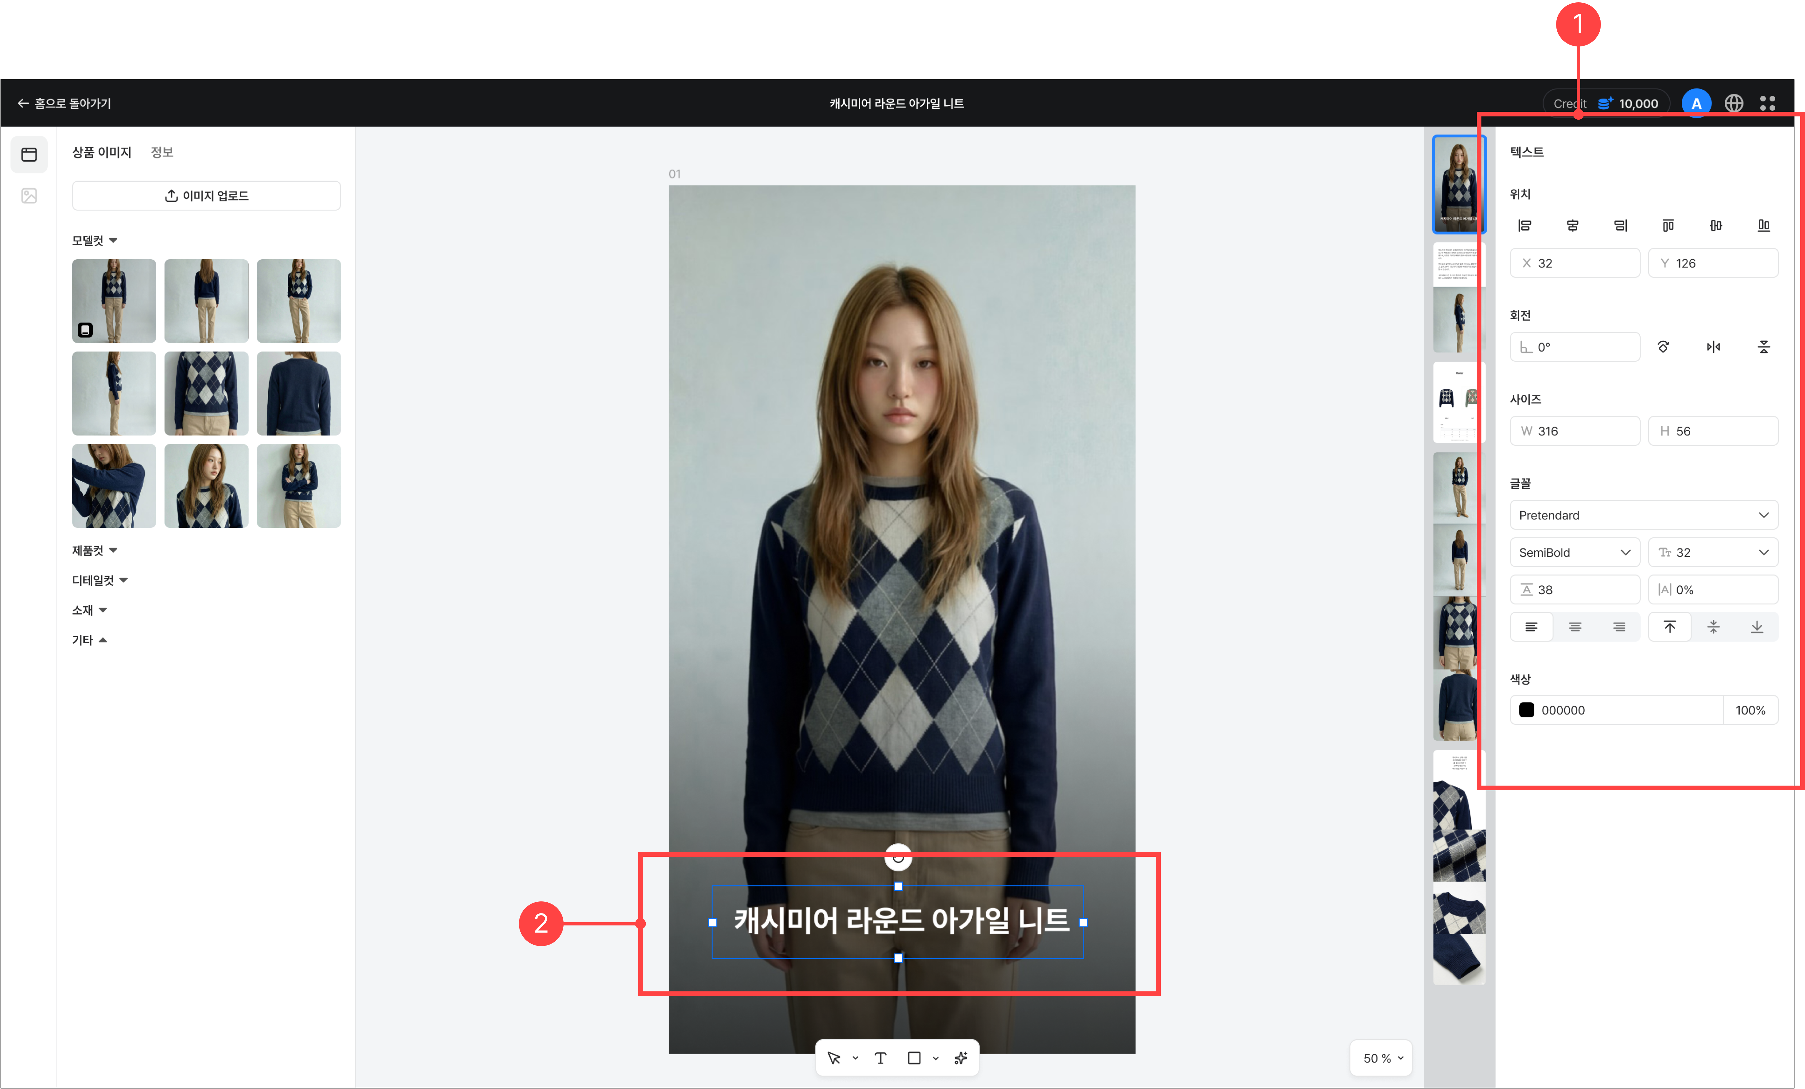Set vertical text alignment to top
The image size is (1805, 1089).
(1669, 627)
